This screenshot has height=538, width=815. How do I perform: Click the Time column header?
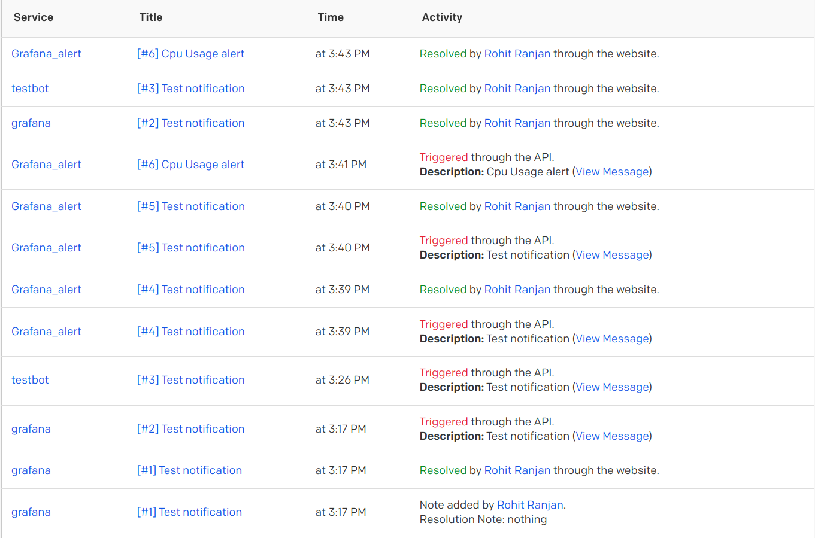point(331,17)
